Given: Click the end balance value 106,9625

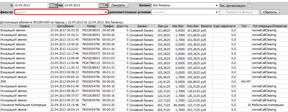Looking at the screenshot, I should click(193, 82).
